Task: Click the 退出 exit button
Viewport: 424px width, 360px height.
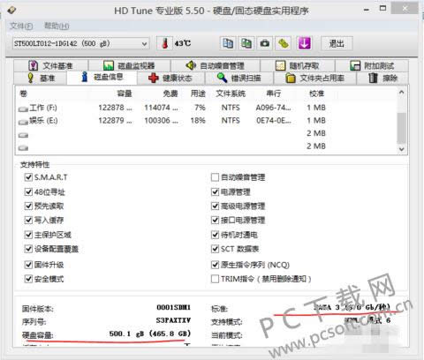Action: tap(337, 44)
